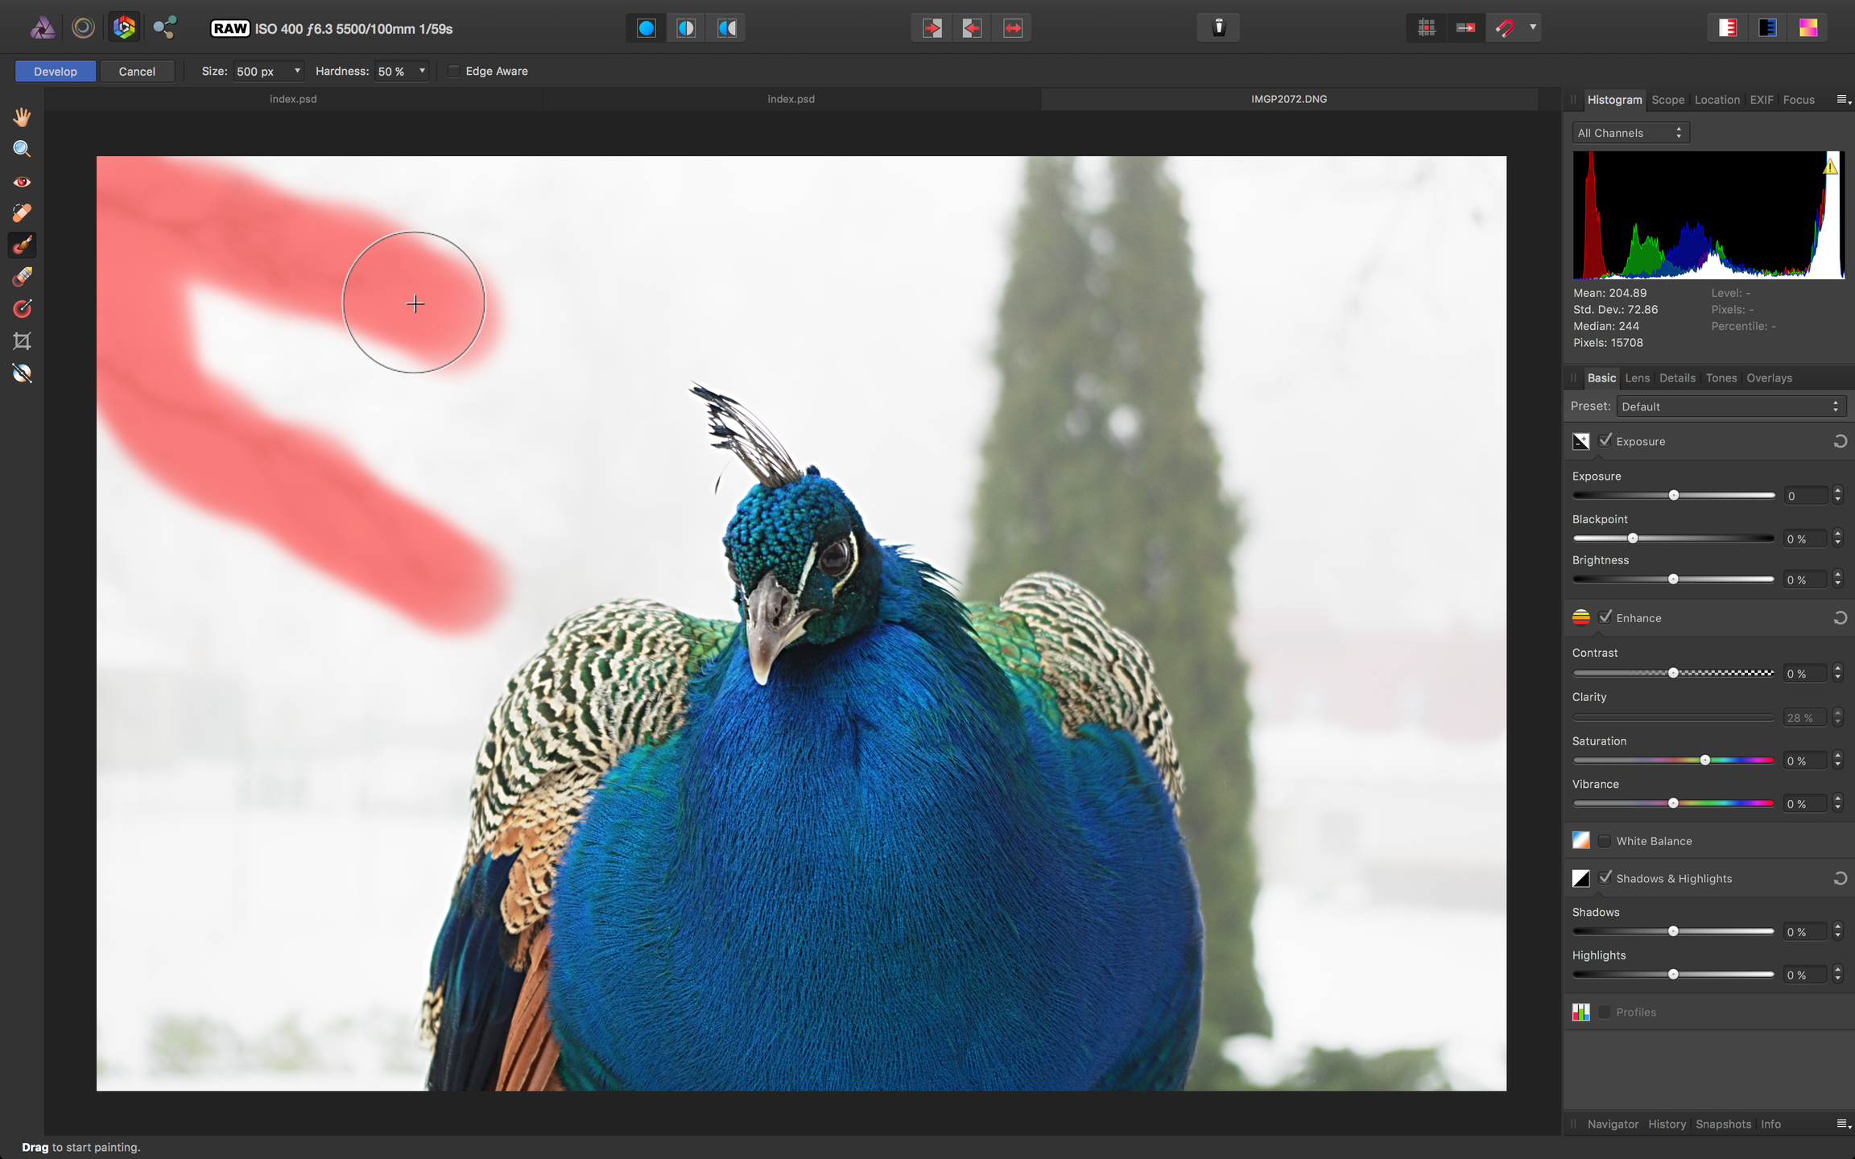1855x1159 pixels.
Task: Select the Red Eye Removal tool
Action: point(22,182)
